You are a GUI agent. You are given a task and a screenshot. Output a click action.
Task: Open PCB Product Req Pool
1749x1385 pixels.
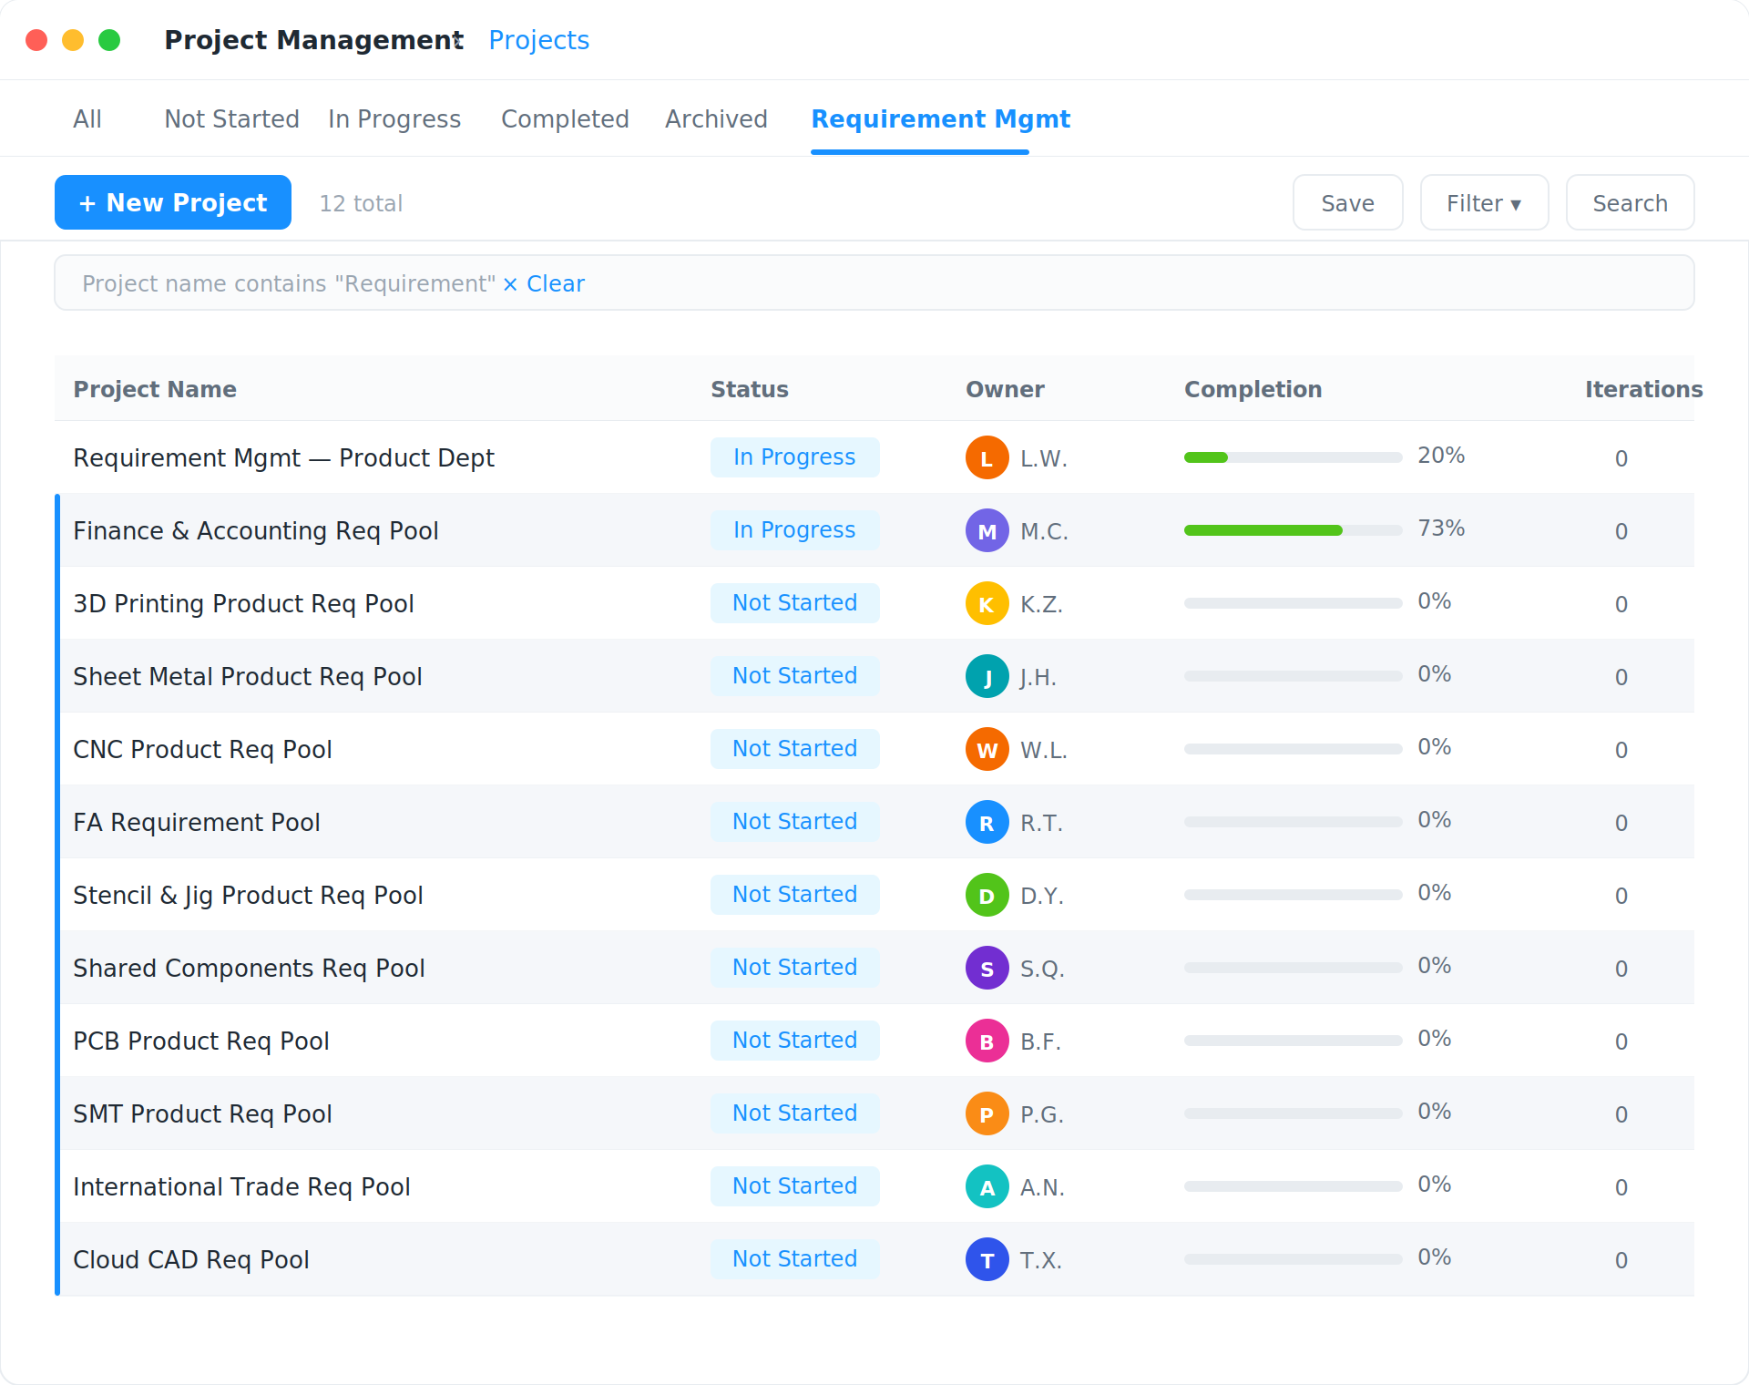pyautogui.click(x=200, y=1041)
